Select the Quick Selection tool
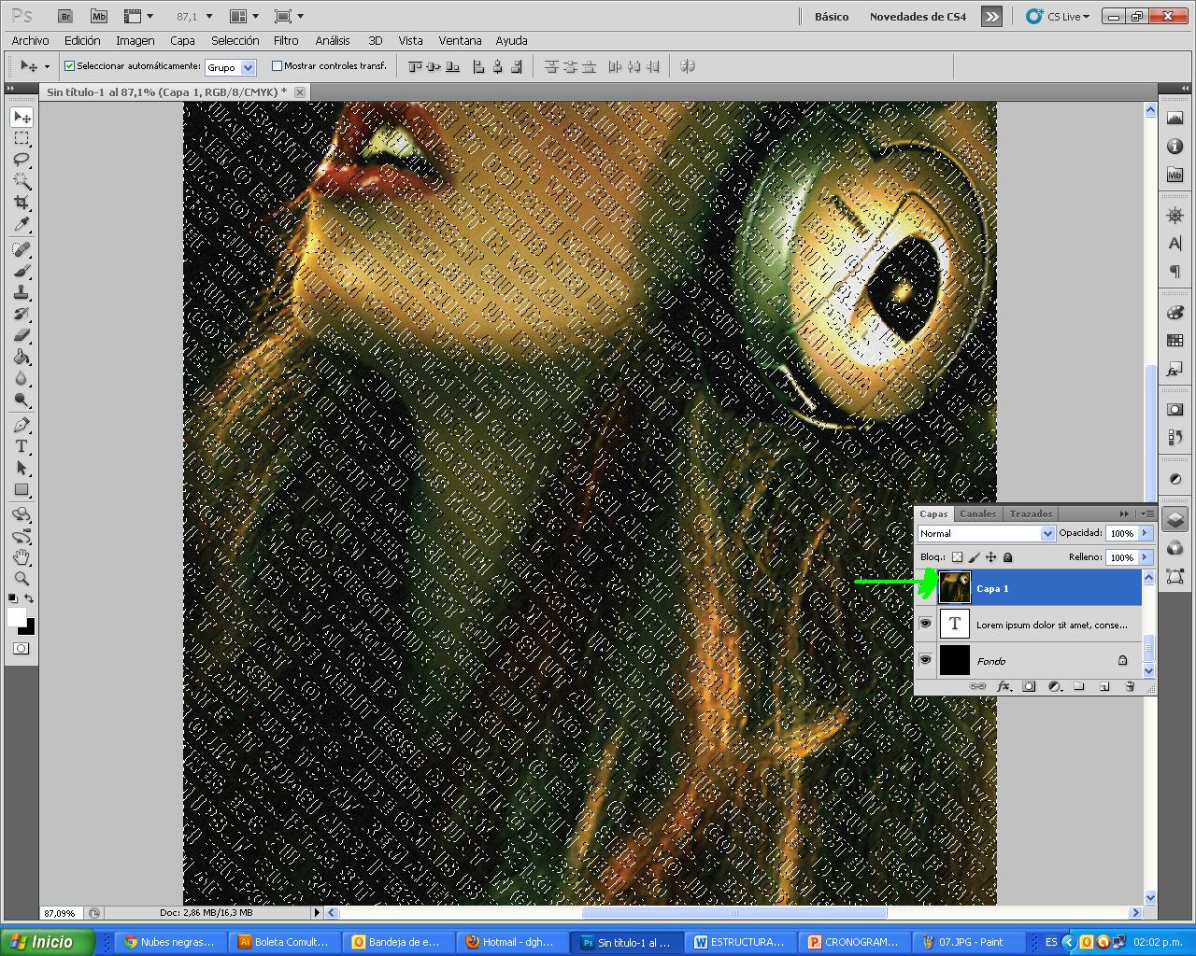 point(21,181)
